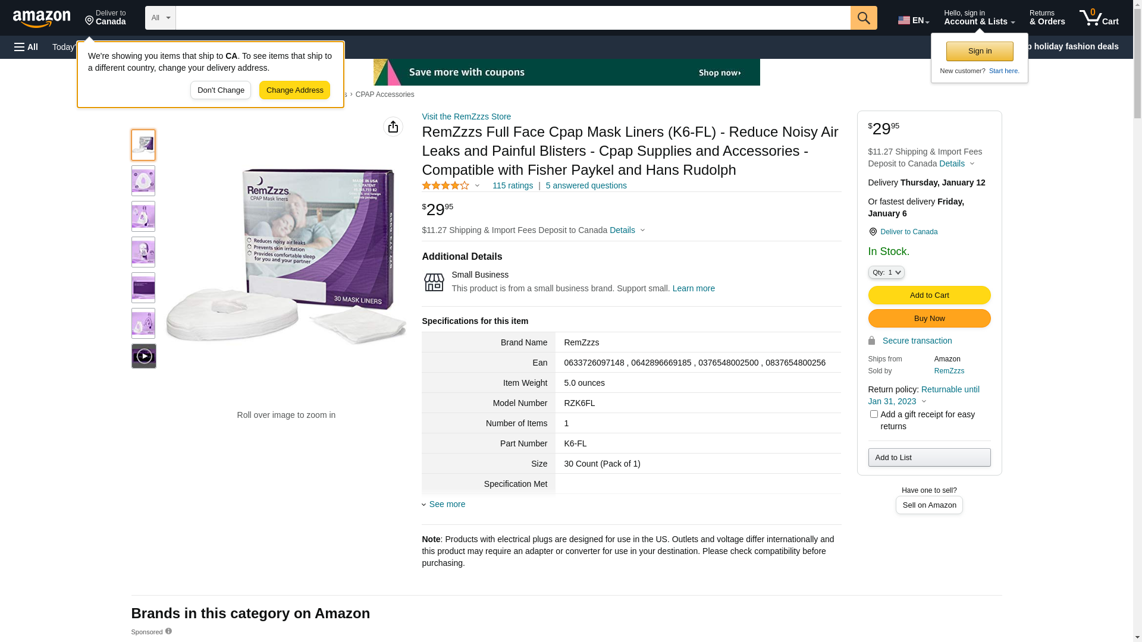Open Returns & Orders menu item
1142x642 pixels.
(1047, 18)
